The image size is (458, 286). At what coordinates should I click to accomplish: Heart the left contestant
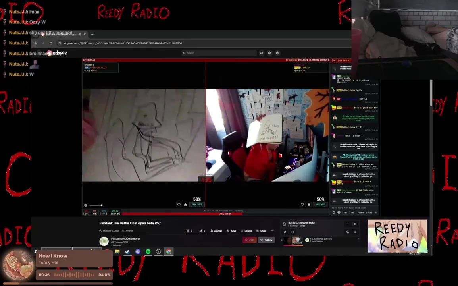[179, 205]
